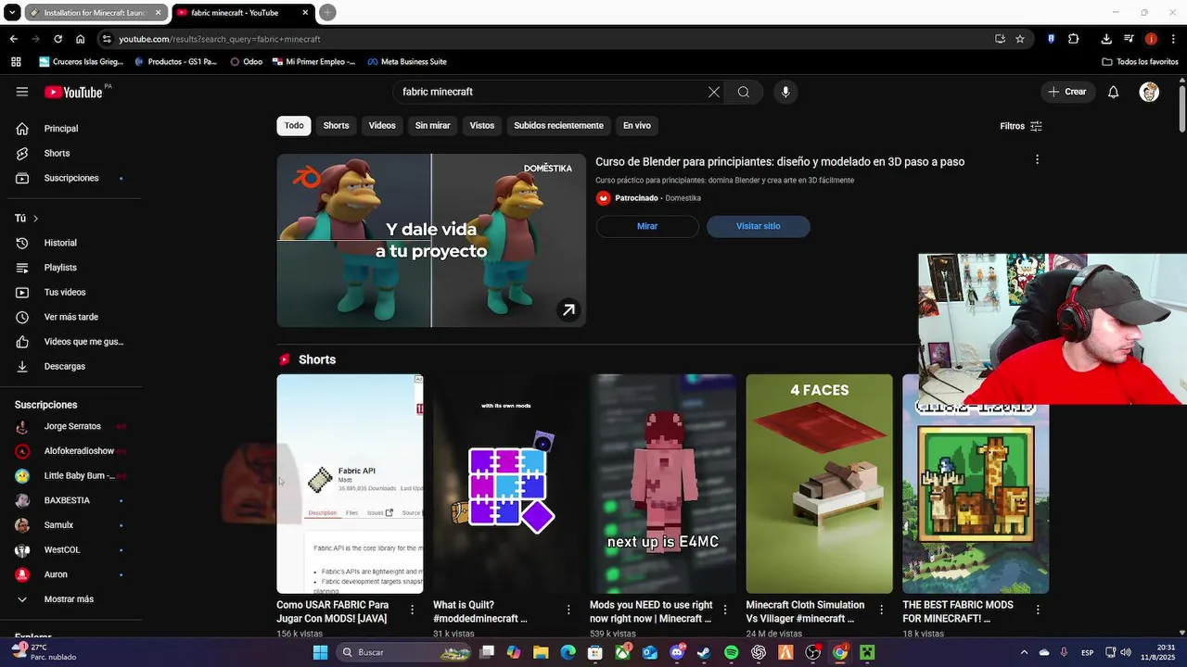
Task: Run the search with the magnifier button
Action: 744,92
